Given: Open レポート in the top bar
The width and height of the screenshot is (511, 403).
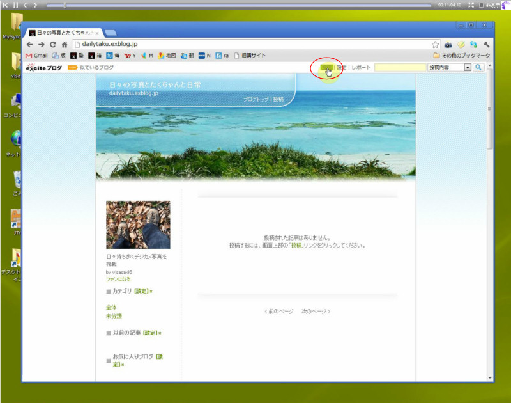Looking at the screenshot, I should tap(361, 67).
